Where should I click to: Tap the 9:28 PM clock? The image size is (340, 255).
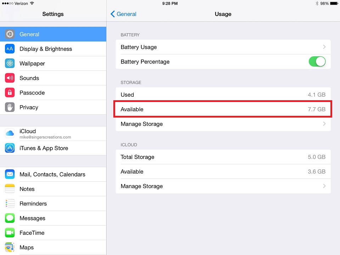170,4
